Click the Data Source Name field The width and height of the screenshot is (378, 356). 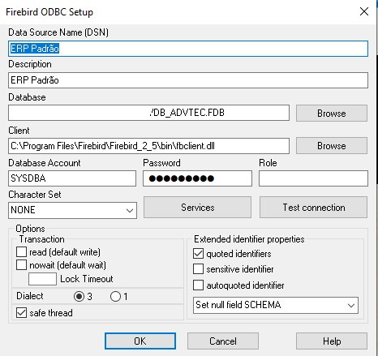(188, 49)
